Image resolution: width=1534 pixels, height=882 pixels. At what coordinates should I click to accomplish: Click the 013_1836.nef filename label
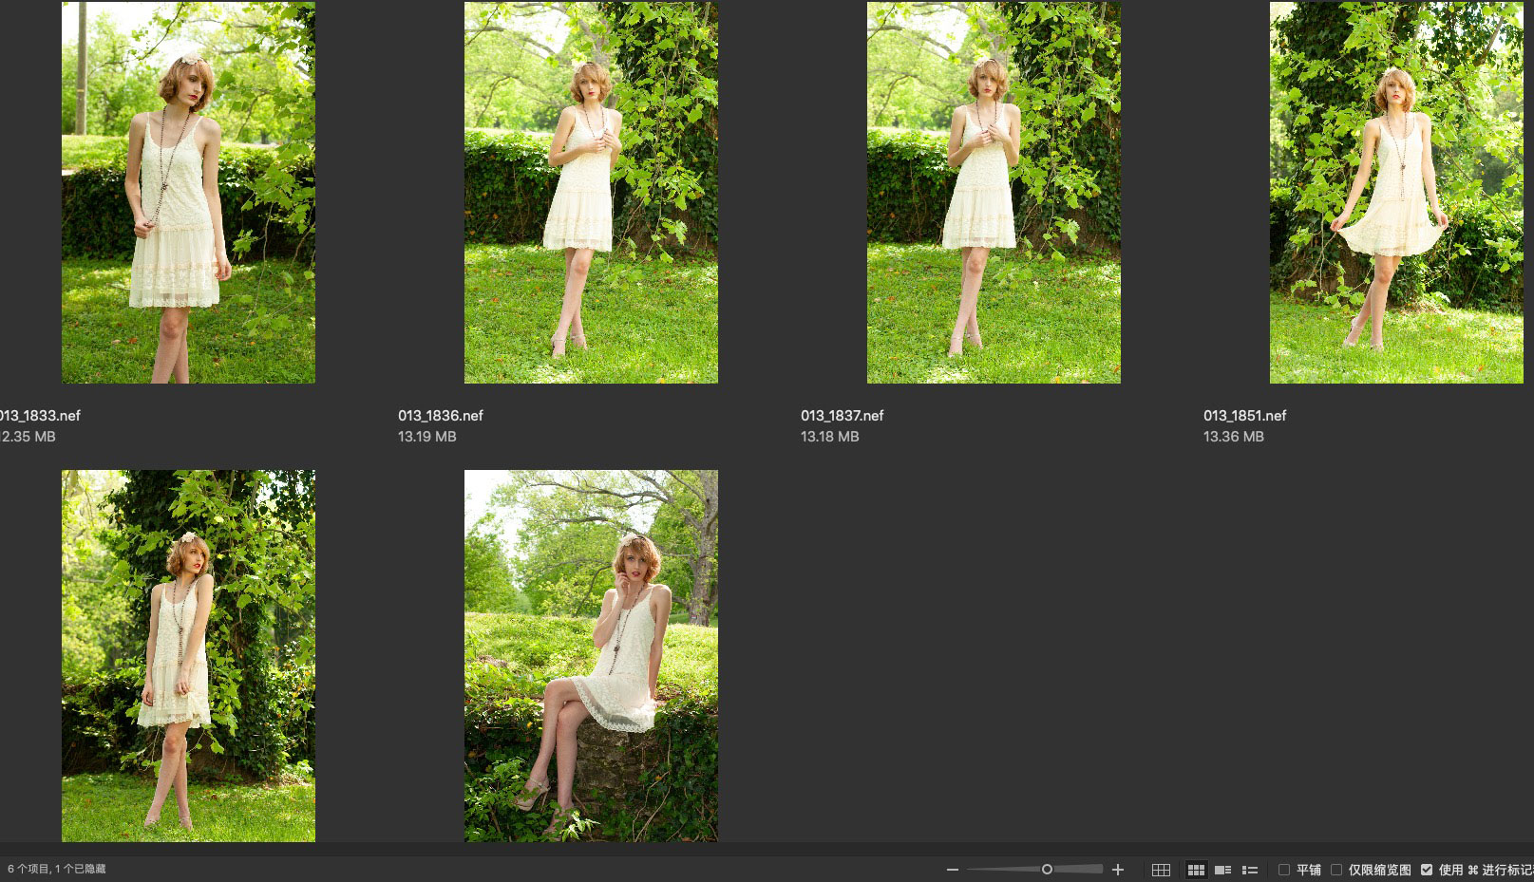coord(441,416)
